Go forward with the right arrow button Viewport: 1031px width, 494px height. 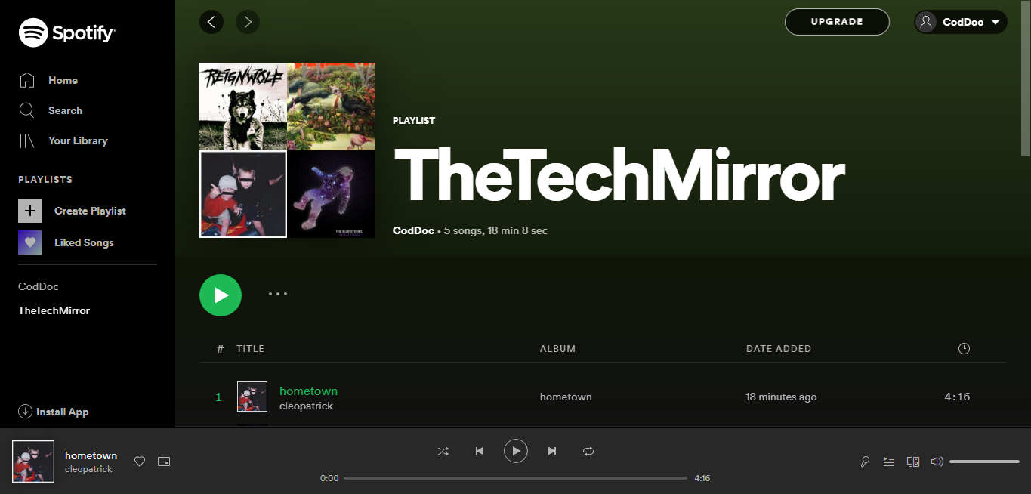pos(248,22)
